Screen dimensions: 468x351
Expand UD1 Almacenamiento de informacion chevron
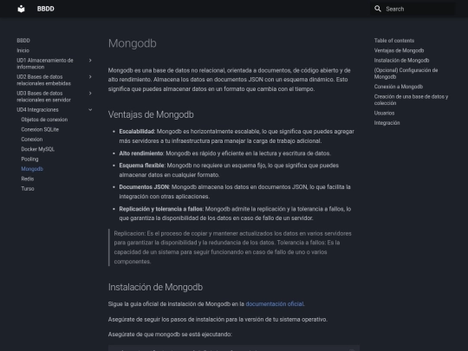point(90,61)
